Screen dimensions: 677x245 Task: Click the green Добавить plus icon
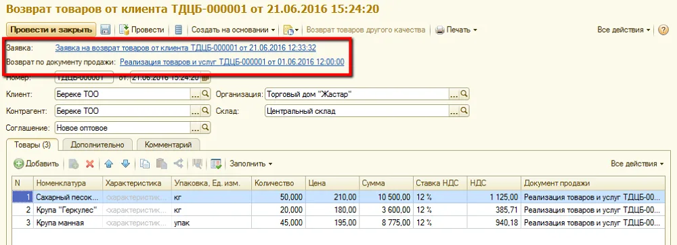pos(18,164)
